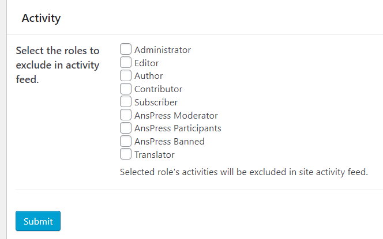Click the AnsPress Participants label text
The height and width of the screenshot is (239, 383).
(178, 128)
